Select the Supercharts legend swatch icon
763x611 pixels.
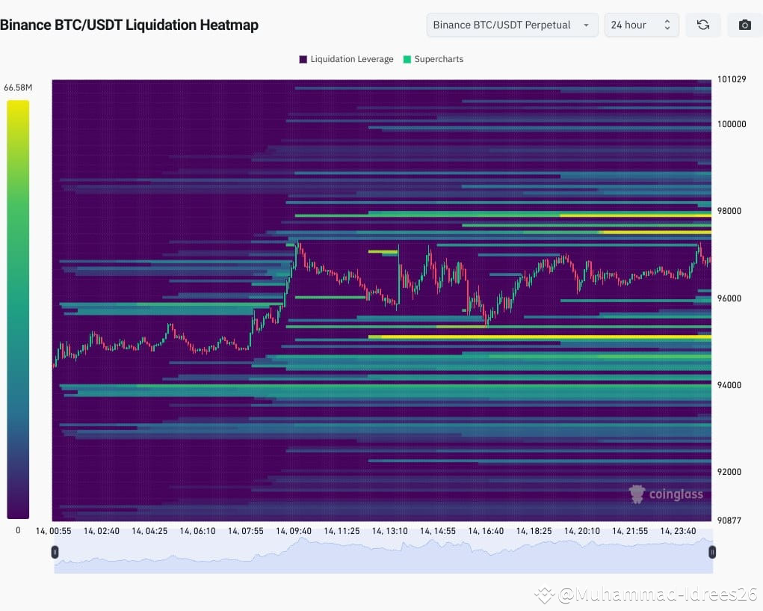[407, 59]
